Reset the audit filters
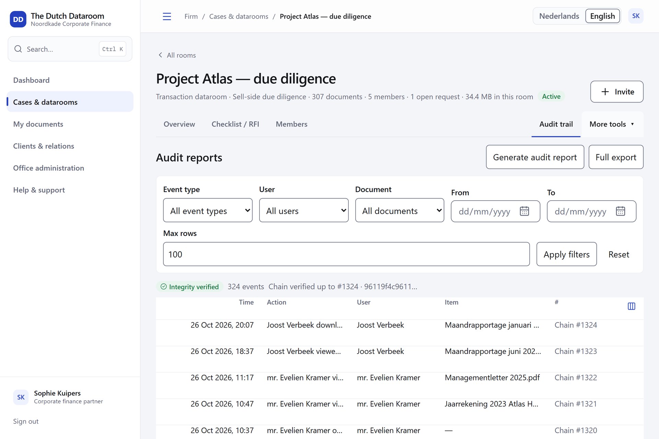Image resolution: width=659 pixels, height=439 pixels. [x=618, y=254]
